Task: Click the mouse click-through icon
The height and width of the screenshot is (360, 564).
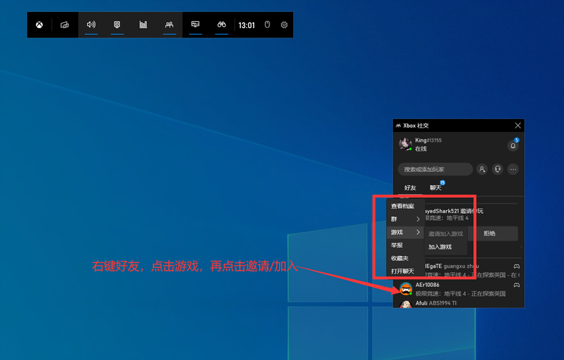Action: pyautogui.click(x=267, y=24)
